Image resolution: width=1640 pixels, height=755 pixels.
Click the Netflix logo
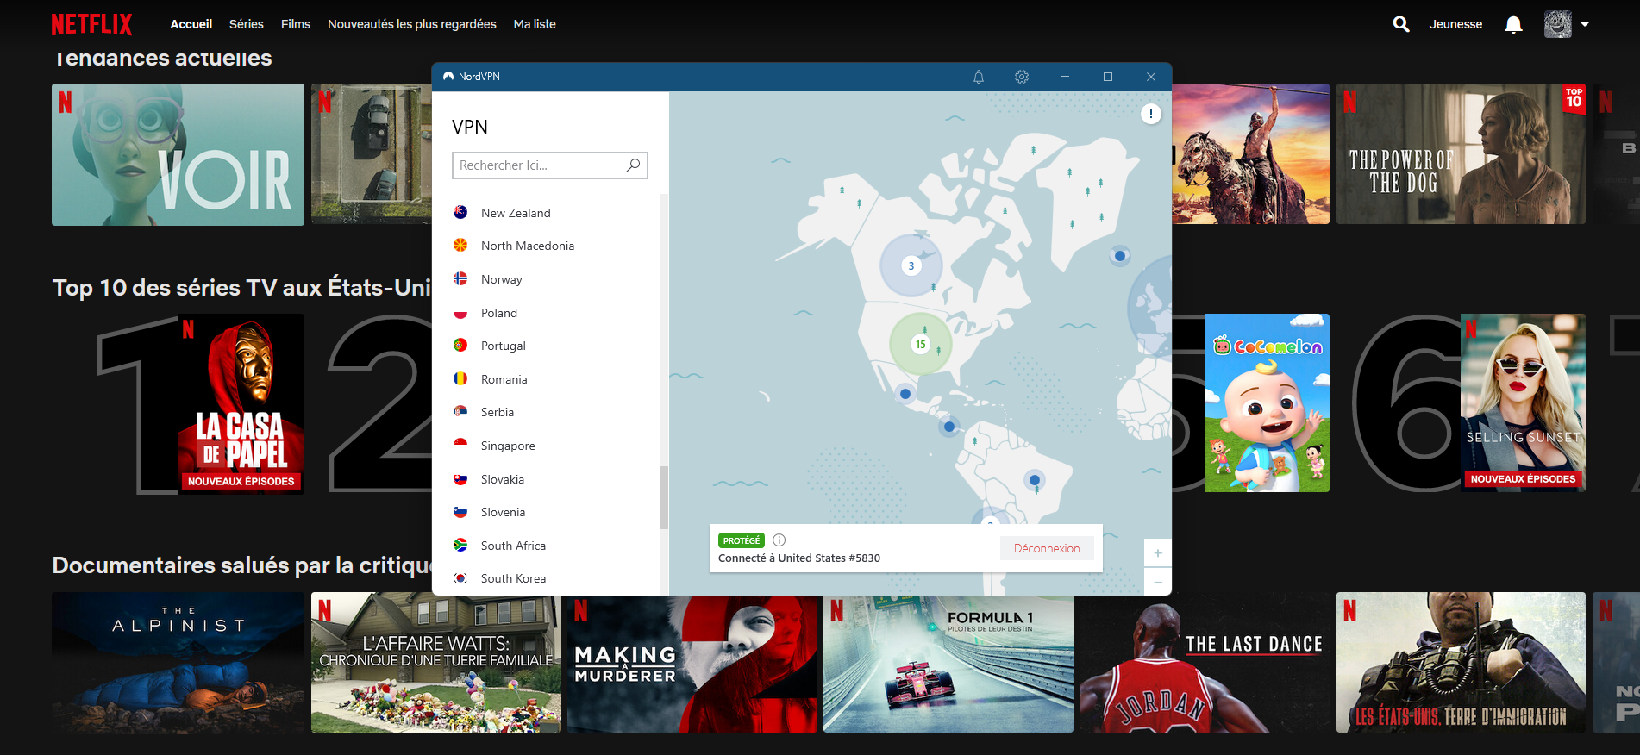click(x=91, y=24)
